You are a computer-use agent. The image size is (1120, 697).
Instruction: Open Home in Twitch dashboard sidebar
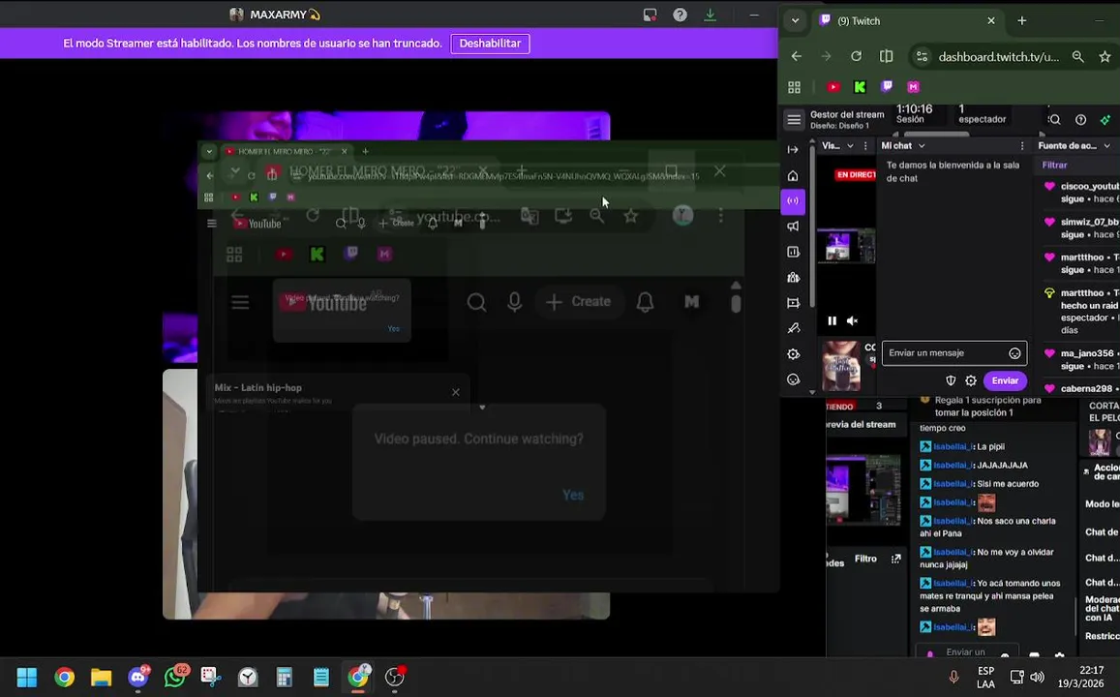[x=793, y=175]
